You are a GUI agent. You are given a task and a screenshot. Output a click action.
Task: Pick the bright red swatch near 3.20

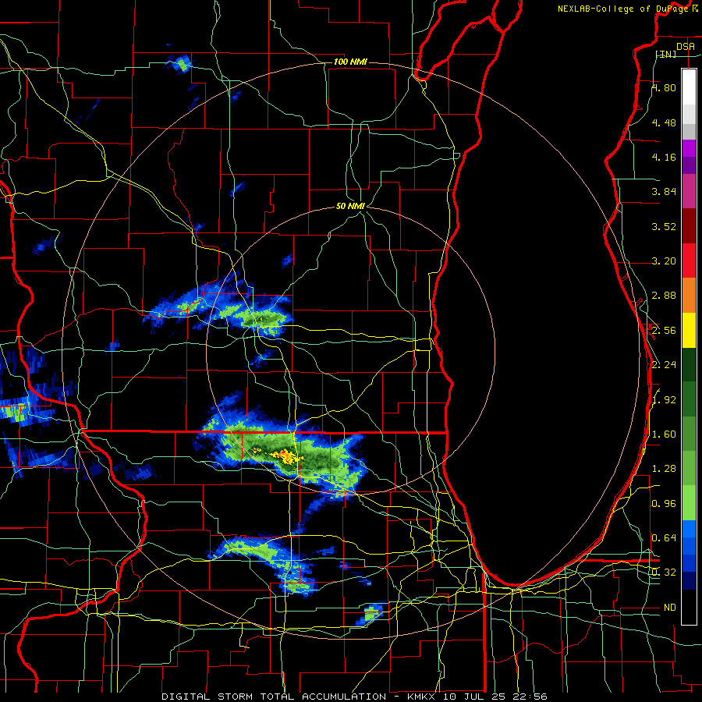click(x=689, y=261)
